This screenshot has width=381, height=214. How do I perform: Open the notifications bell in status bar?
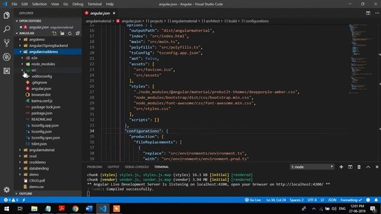click(376, 200)
